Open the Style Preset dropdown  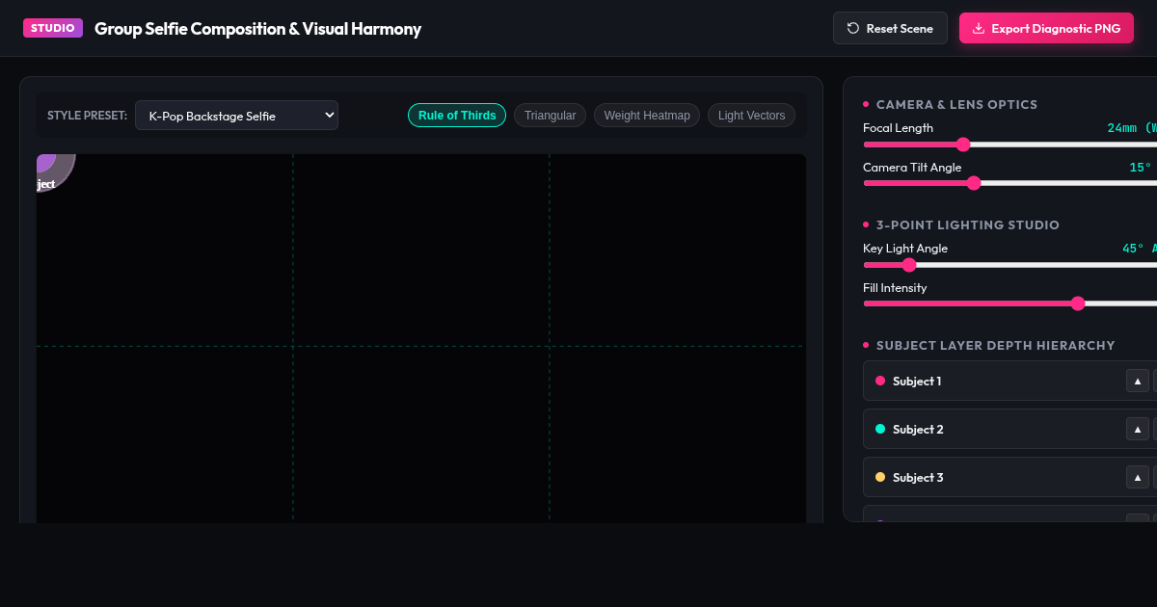[x=236, y=115]
